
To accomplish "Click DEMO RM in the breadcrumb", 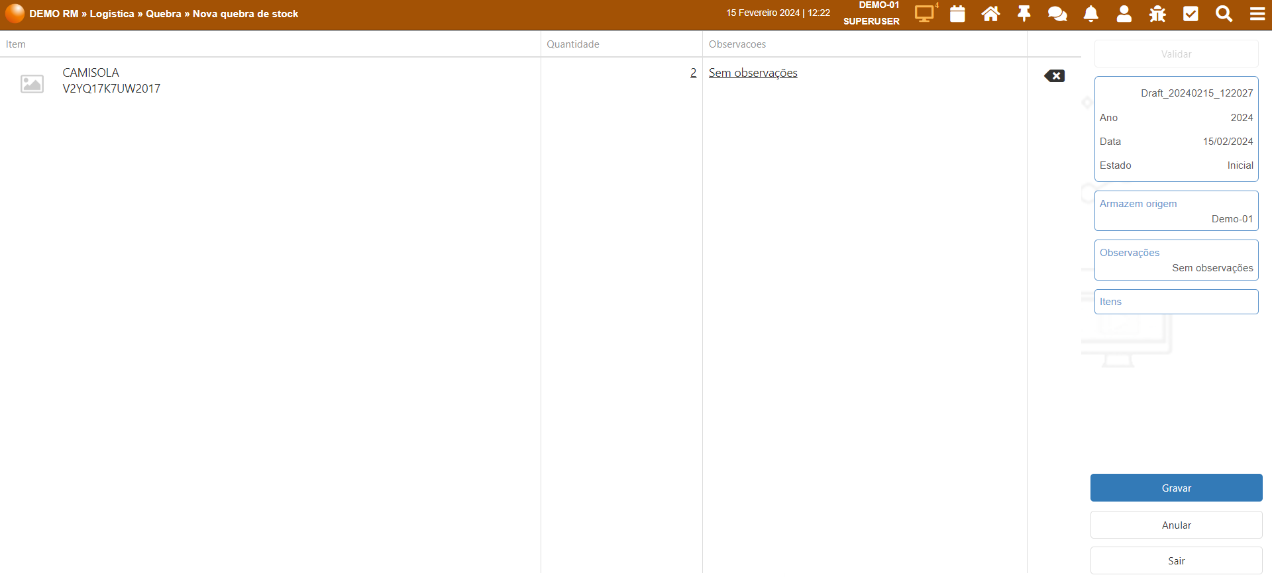I will (54, 14).
